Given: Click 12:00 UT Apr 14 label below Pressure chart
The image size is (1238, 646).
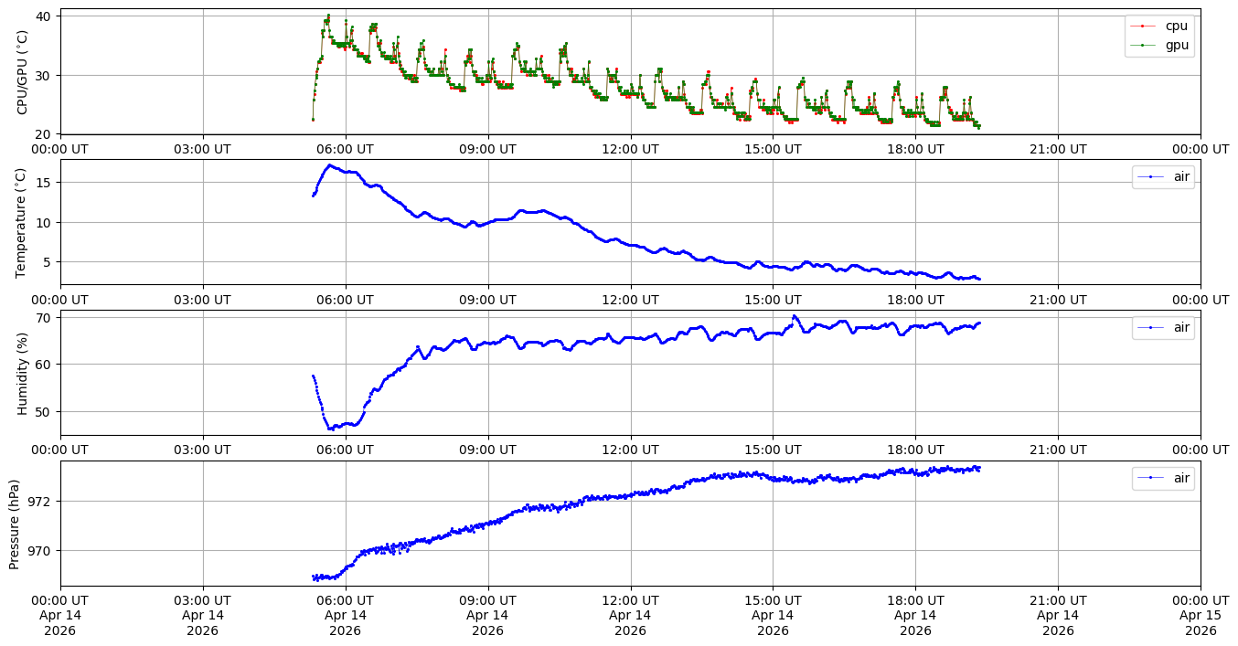Looking at the screenshot, I should (630, 615).
